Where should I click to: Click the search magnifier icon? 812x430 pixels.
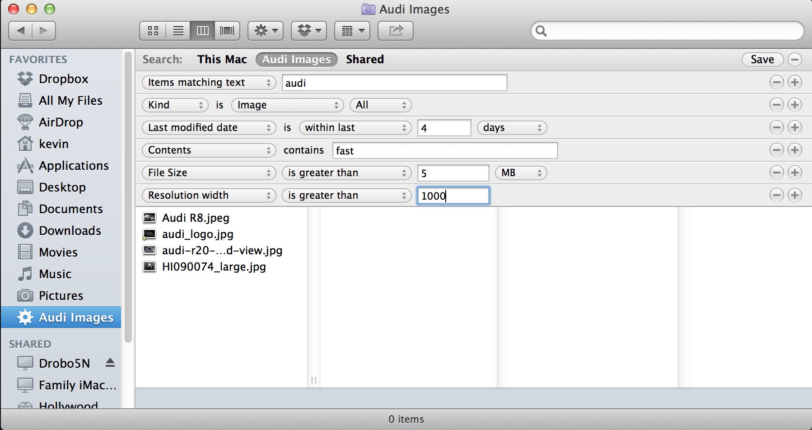pyautogui.click(x=541, y=31)
